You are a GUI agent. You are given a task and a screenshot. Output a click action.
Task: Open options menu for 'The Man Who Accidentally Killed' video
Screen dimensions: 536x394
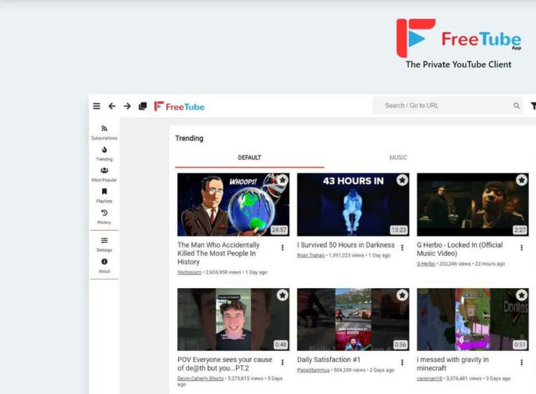point(283,248)
